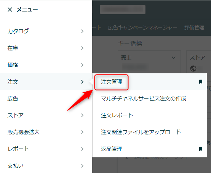This screenshot has height=173, width=211.
Task: Select 注文管理 in the submenu
Action: (x=112, y=82)
